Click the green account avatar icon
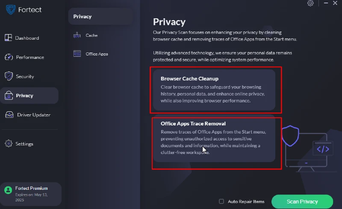Screen dimensions: 342x209 (8, 190)
